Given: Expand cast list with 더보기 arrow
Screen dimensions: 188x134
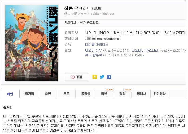Looking at the screenshot, I should click(139, 55).
